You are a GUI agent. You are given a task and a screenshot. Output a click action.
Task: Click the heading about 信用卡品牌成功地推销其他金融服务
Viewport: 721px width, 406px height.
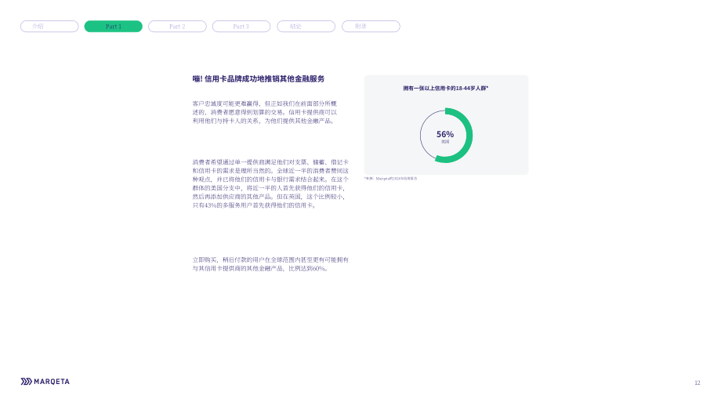pos(259,79)
